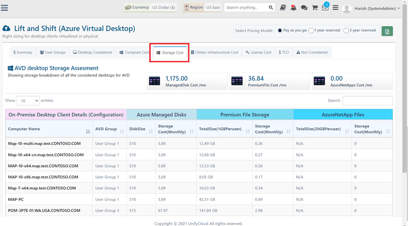The height and width of the screenshot is (226, 408).
Task: Click the 36.84 PremiumFile cost value
Action: pos(256,79)
